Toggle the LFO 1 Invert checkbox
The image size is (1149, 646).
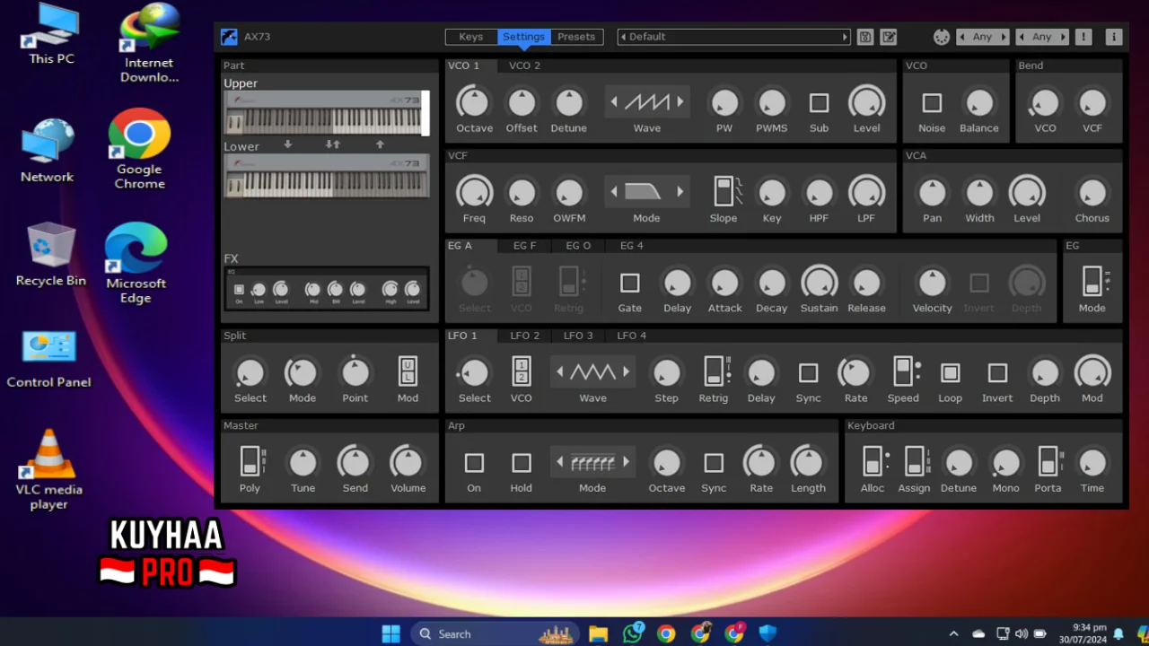point(996,372)
